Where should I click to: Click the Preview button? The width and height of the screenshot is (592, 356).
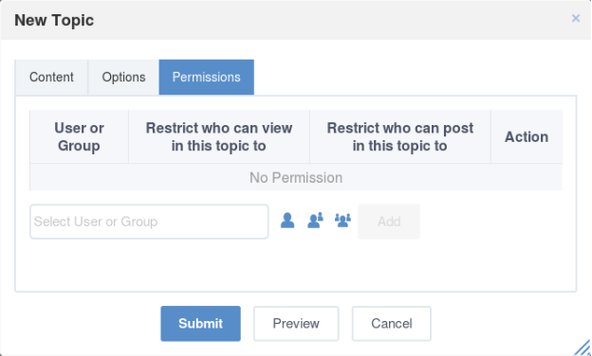pos(296,324)
